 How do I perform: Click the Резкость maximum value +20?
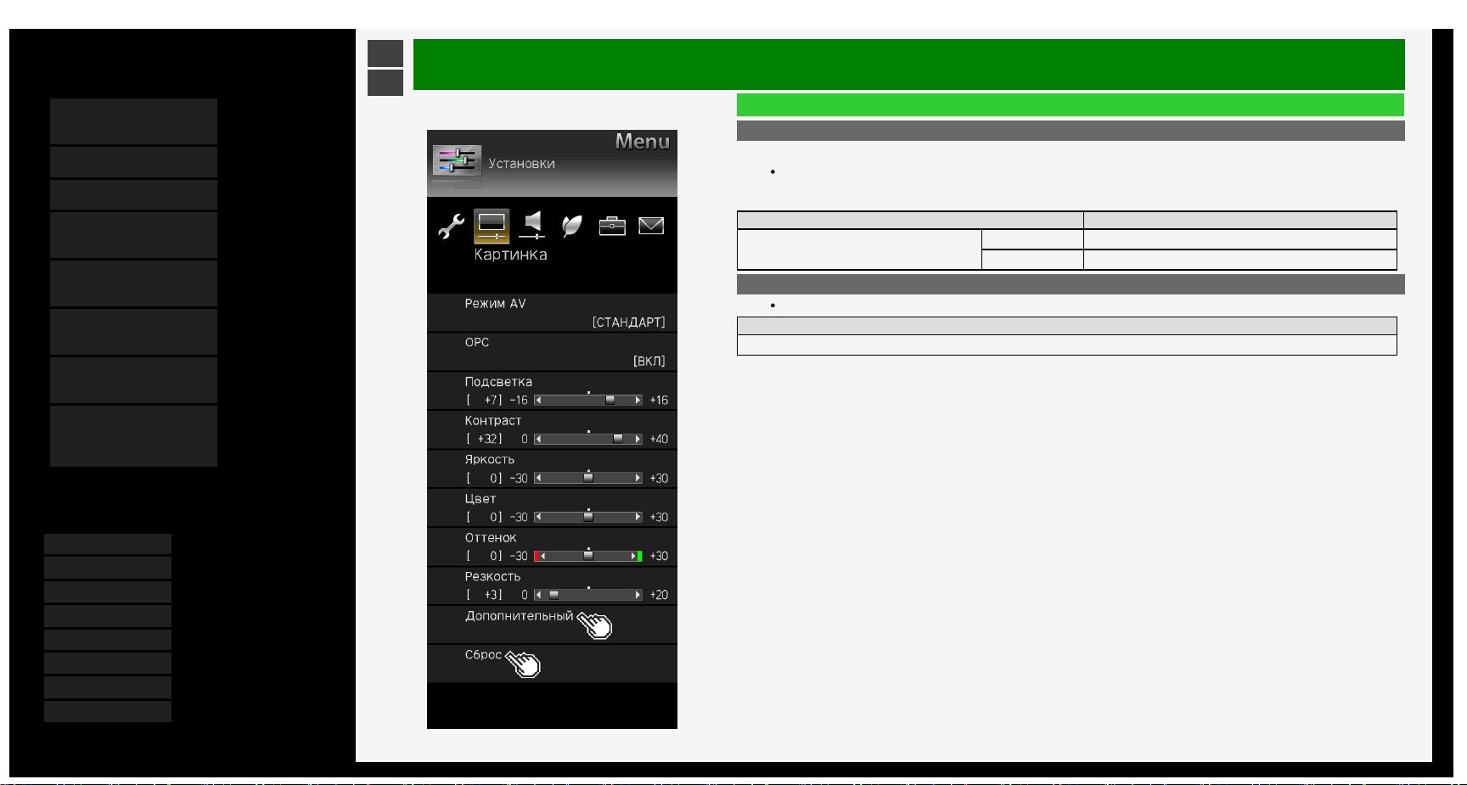pos(659,596)
